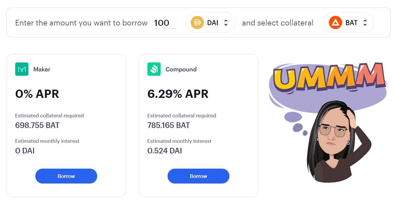Expand the DAI currency selector arrows
Screen dimensions: 396x206
point(226,23)
